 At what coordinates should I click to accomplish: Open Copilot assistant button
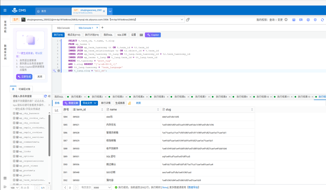click(x=153, y=35)
